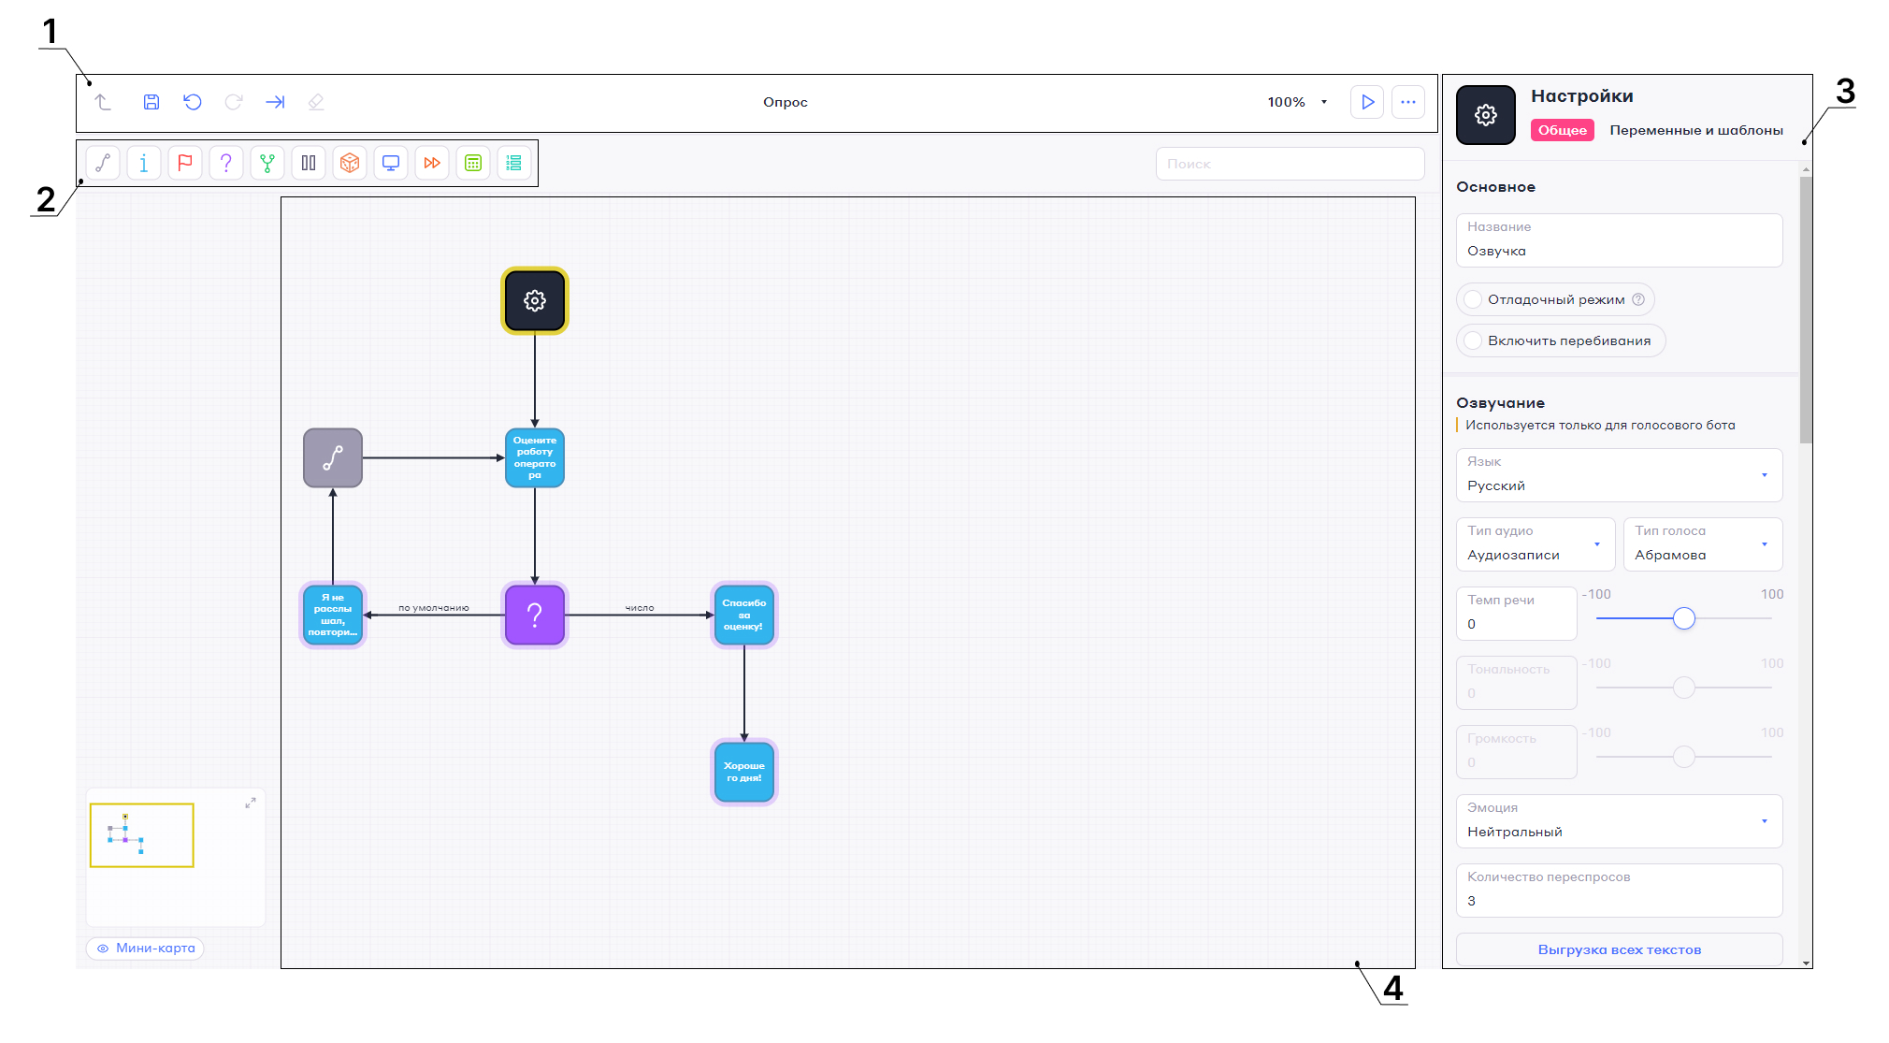Select the 'Я не расслышал, повтори' node
Viewport: 1889px width, 1043px height.
click(x=333, y=615)
